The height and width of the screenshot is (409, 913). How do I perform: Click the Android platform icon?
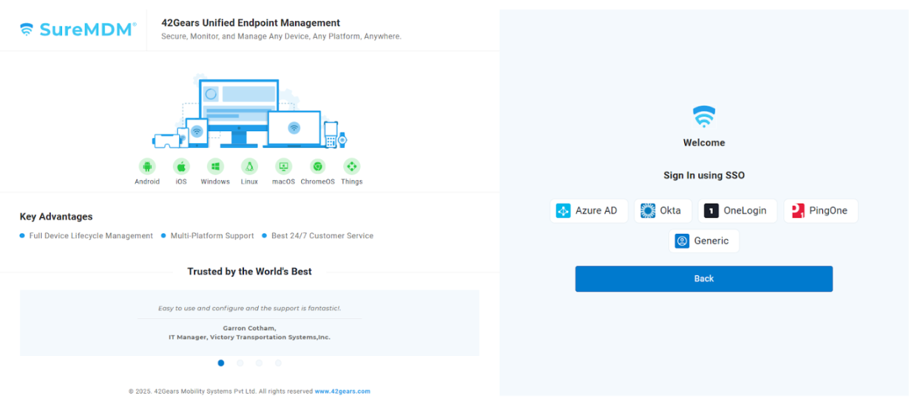[146, 166]
